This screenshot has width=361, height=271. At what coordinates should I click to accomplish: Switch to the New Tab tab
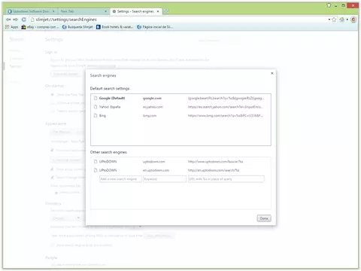(x=83, y=11)
